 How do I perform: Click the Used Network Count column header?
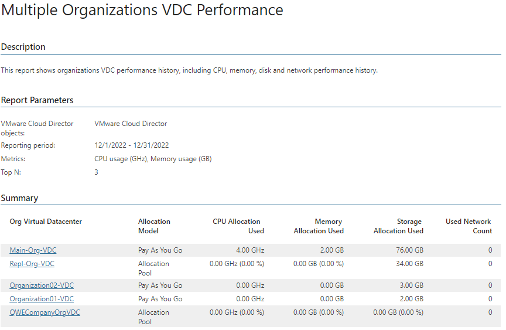469,226
